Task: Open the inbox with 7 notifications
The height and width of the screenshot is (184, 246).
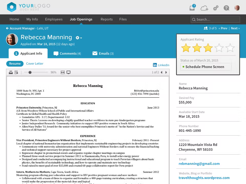Action: [192, 8]
